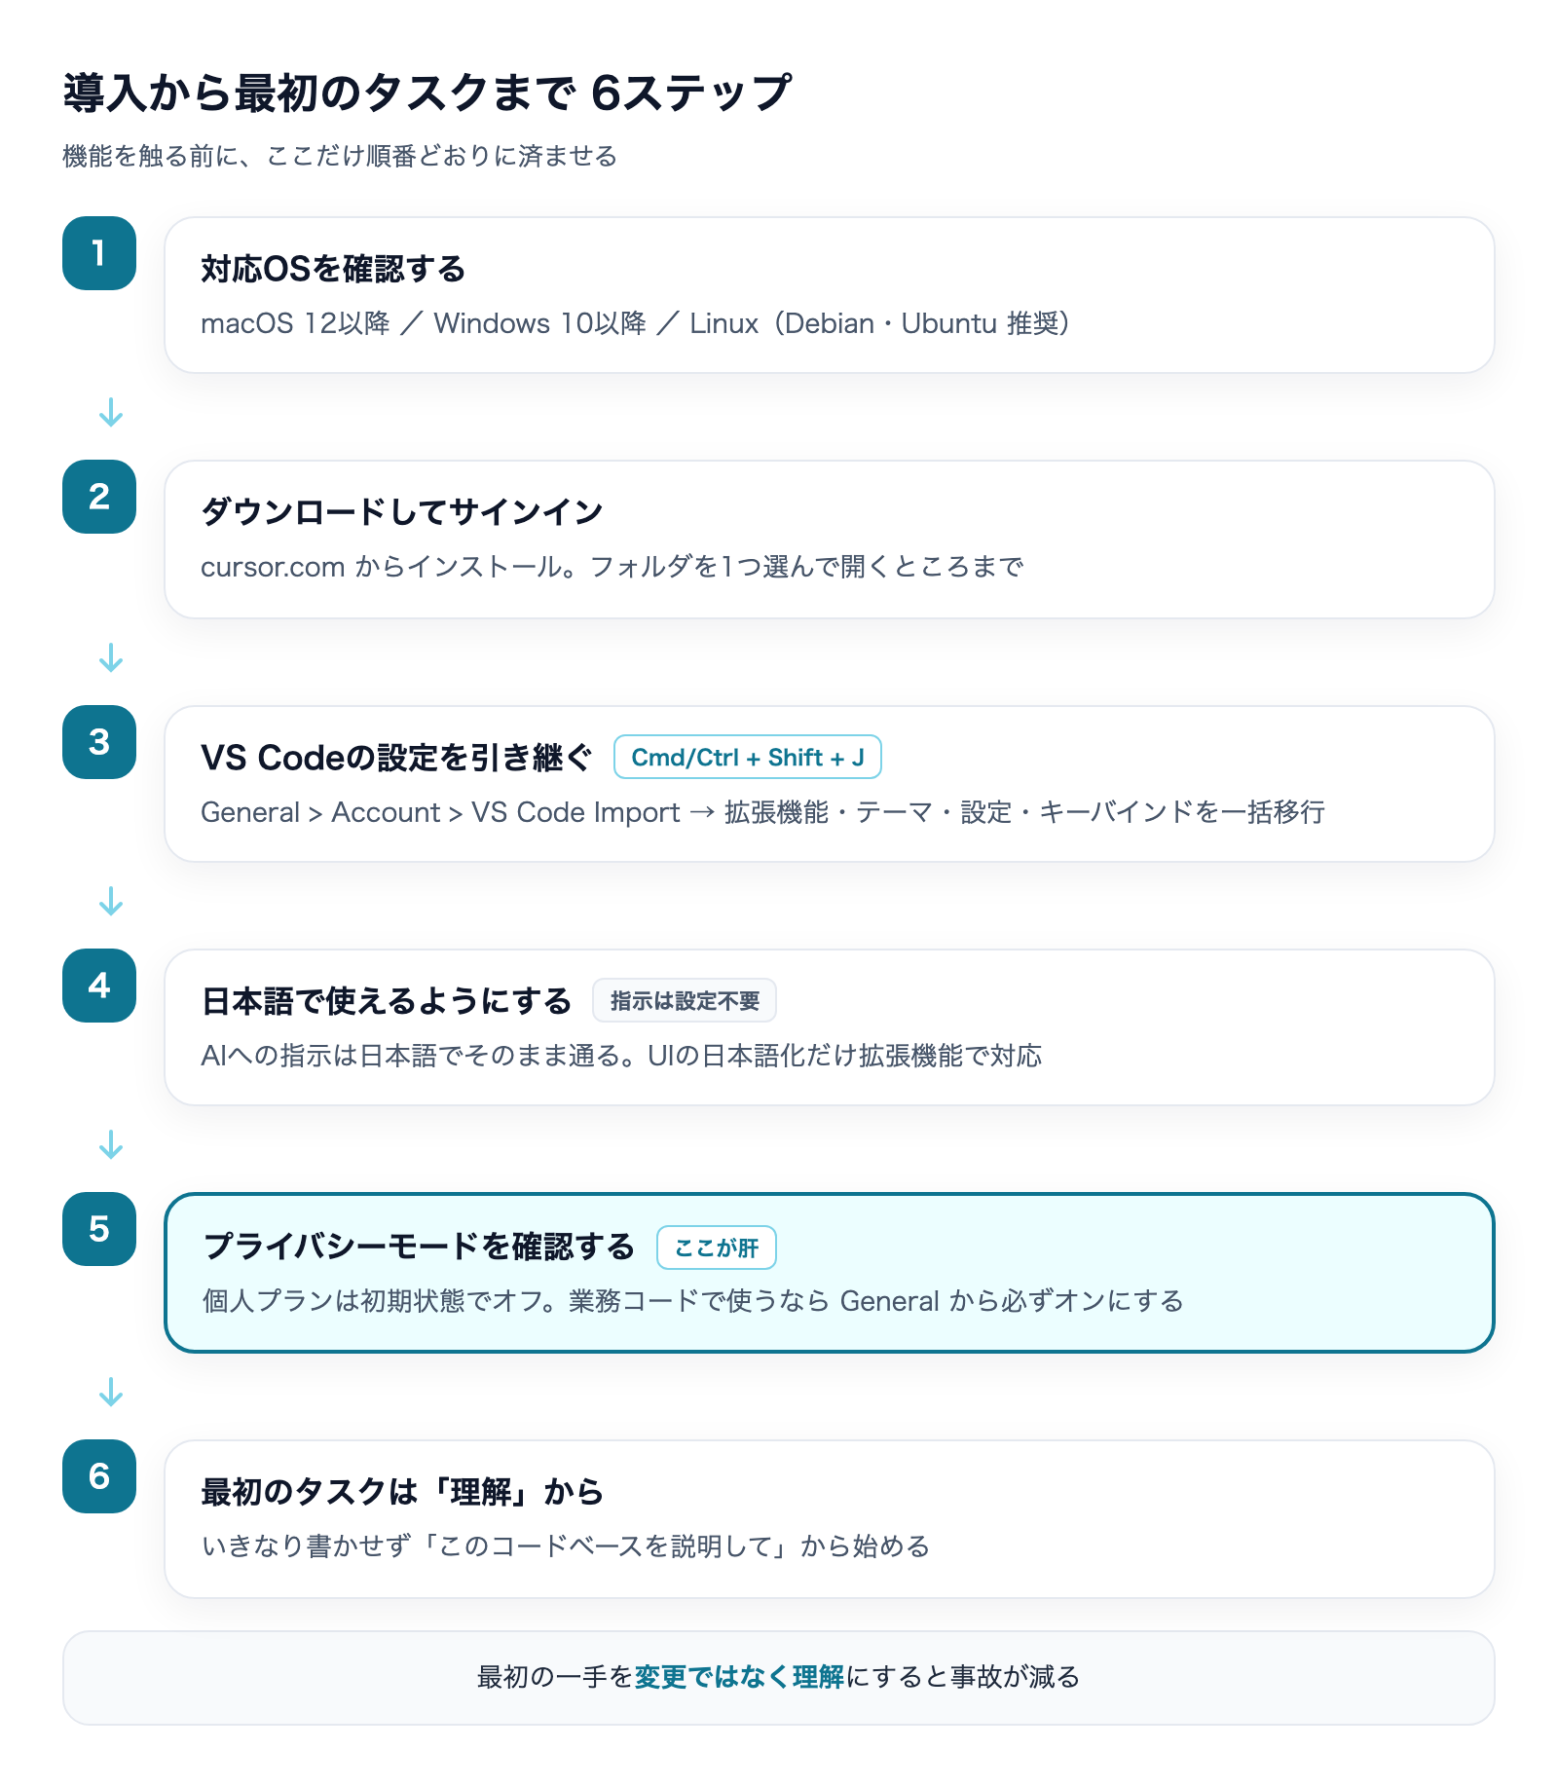1558x1788 pixels.
Task: Select the 日本語で使えるようにする heading
Action: click(x=386, y=1000)
